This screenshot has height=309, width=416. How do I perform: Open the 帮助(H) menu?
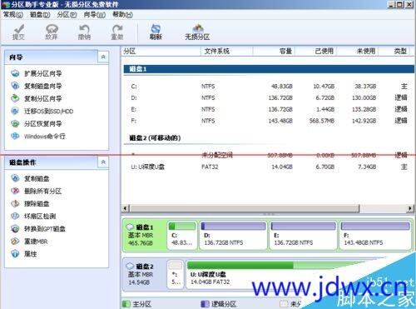pos(122,14)
